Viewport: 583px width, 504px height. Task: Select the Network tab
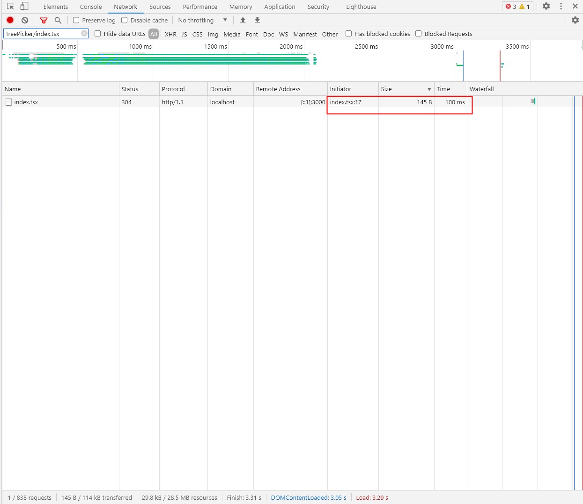[125, 7]
